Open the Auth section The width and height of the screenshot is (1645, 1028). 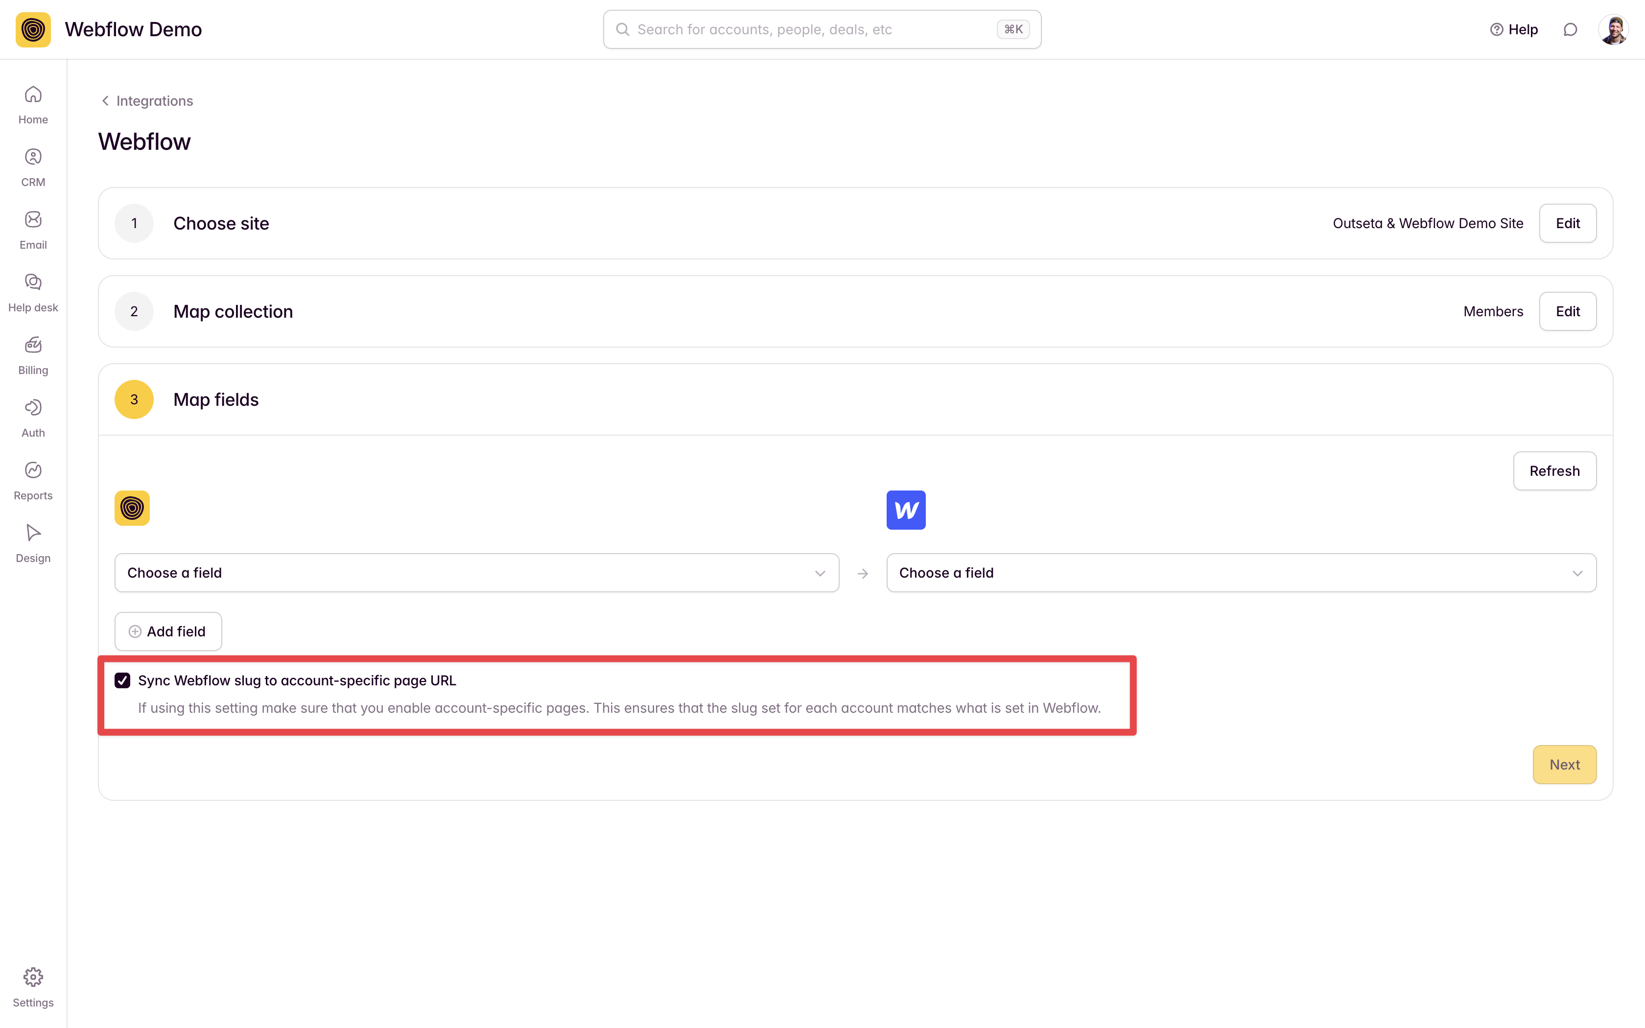33,418
